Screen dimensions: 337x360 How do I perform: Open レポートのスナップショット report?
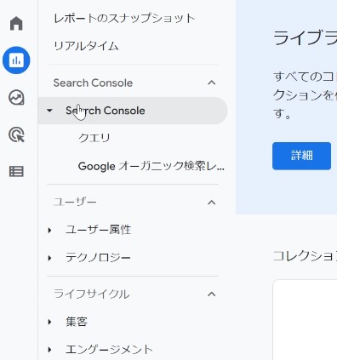coord(124,19)
